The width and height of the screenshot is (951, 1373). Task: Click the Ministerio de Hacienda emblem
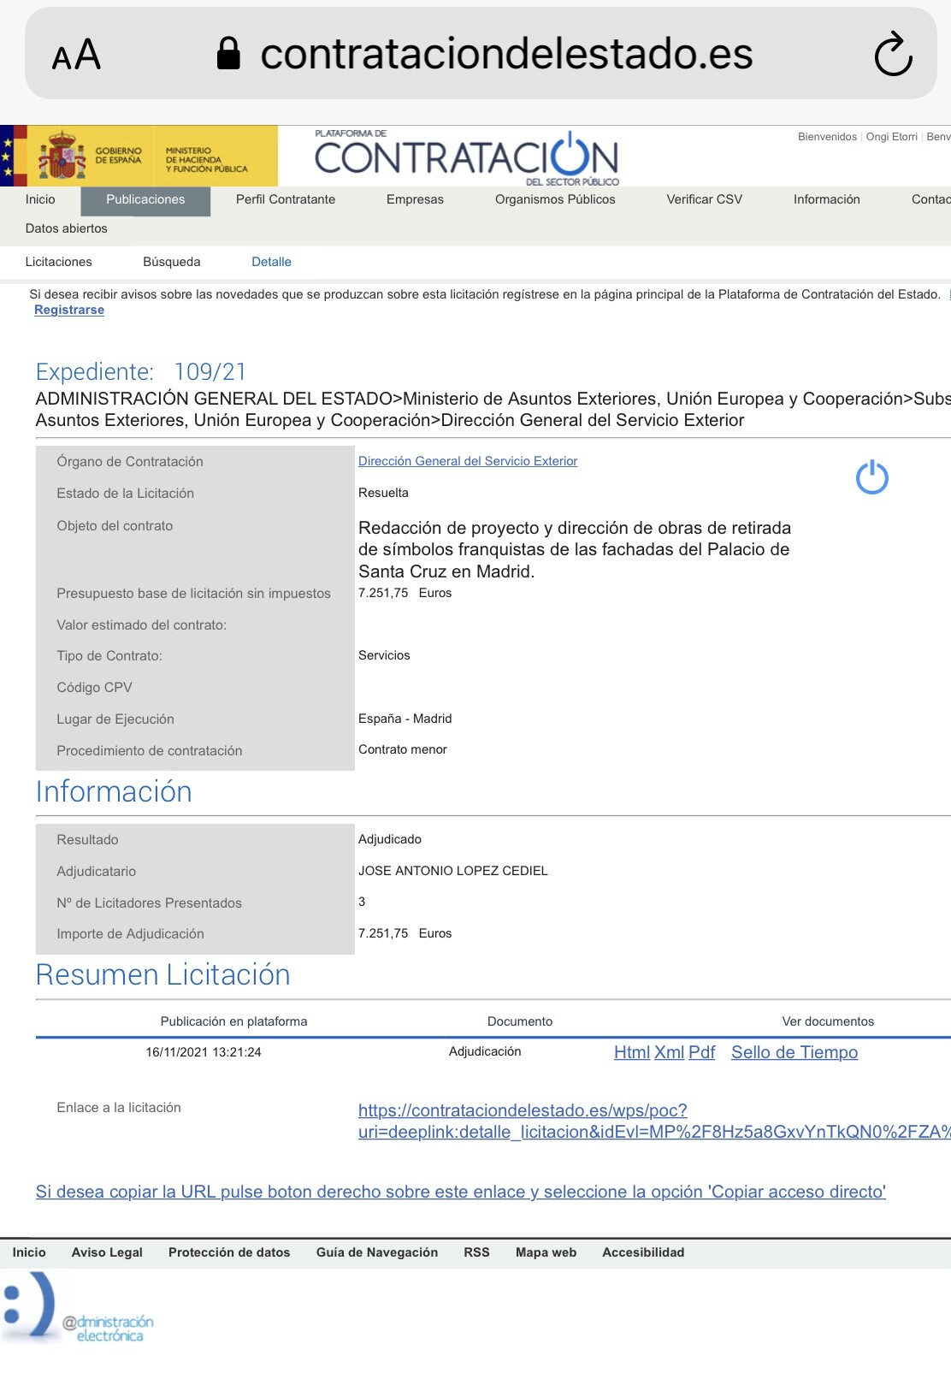point(206,159)
